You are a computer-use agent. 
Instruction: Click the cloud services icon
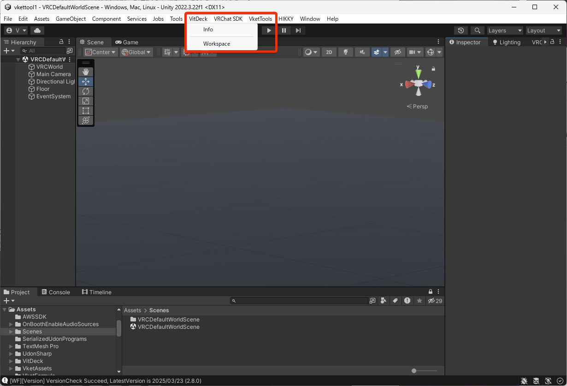pos(37,30)
